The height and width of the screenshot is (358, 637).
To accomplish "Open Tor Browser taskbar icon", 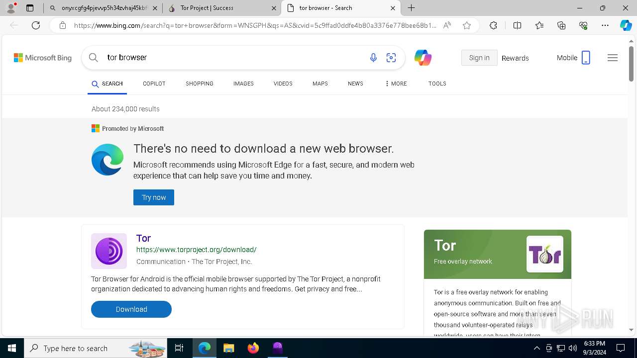I will (278, 348).
